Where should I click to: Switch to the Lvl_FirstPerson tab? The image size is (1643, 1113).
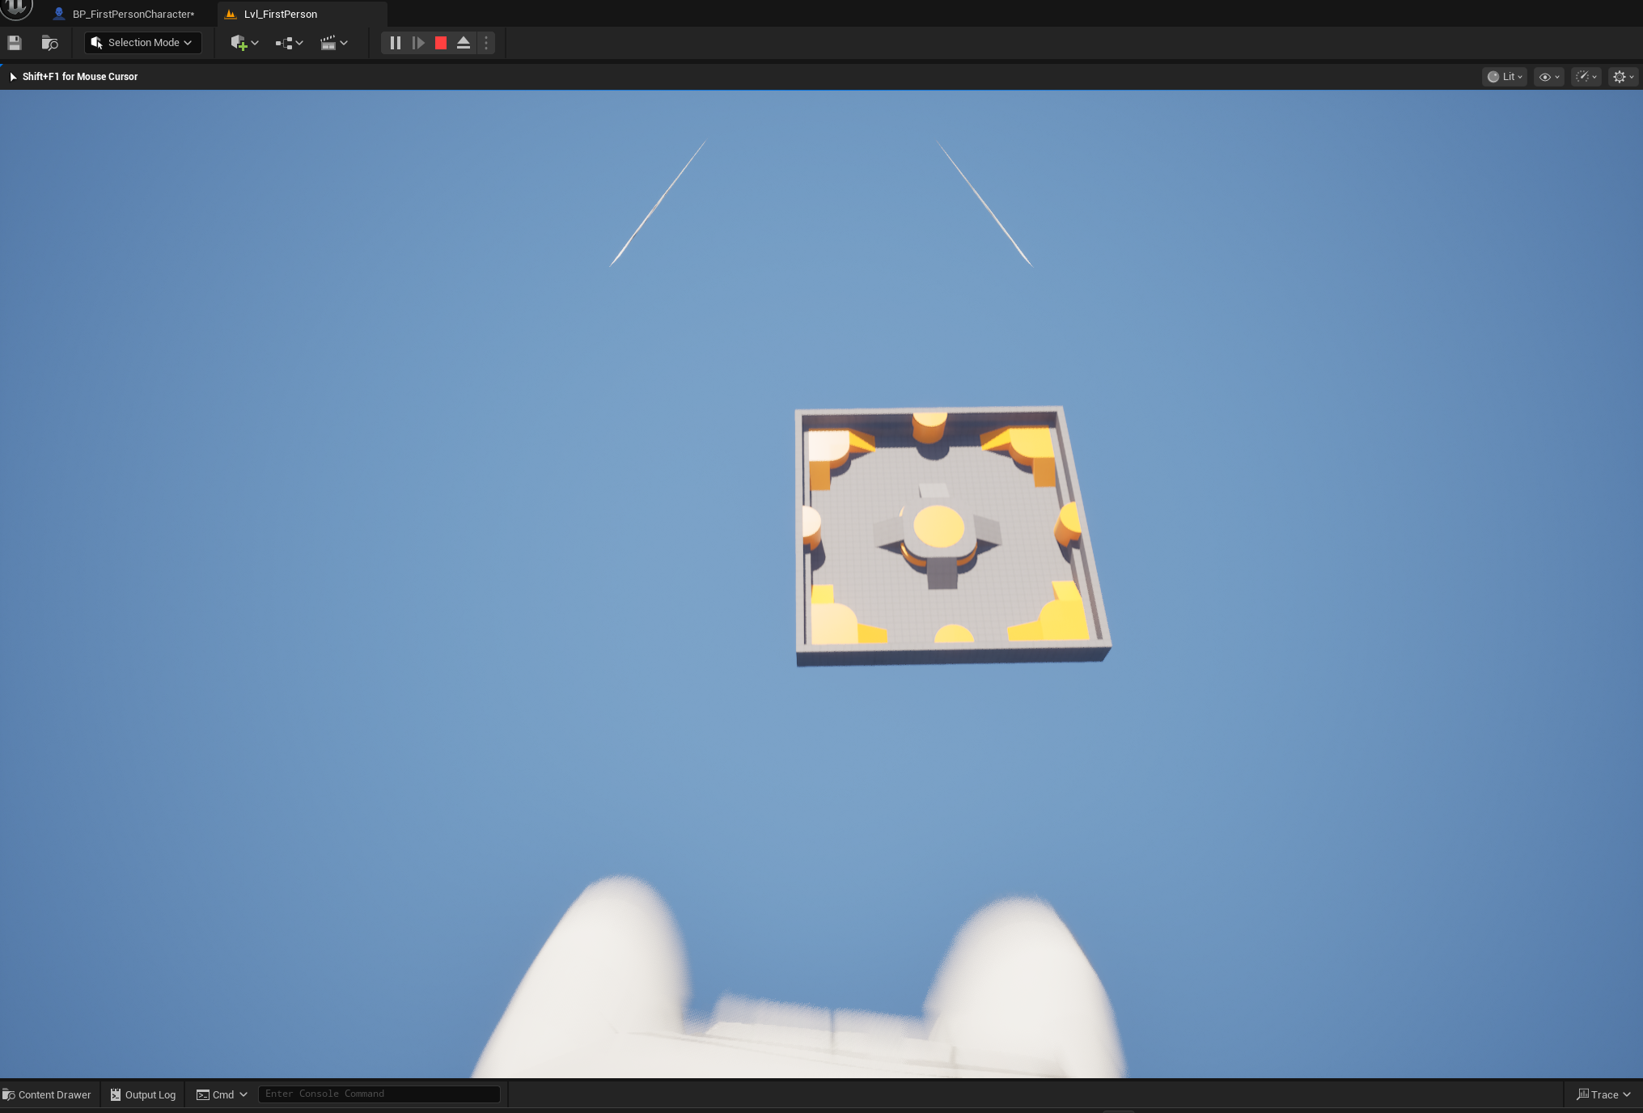[280, 14]
